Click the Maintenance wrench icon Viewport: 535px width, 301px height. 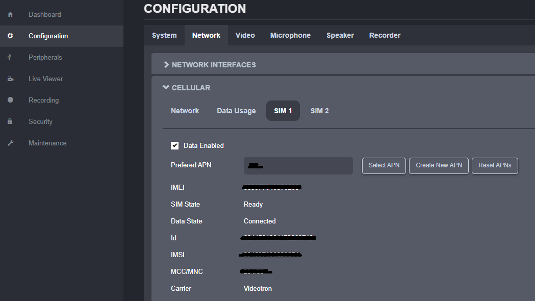[x=10, y=143]
